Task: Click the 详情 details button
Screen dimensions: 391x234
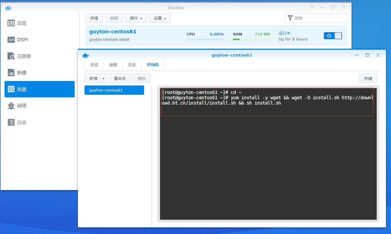Action: [x=94, y=18]
